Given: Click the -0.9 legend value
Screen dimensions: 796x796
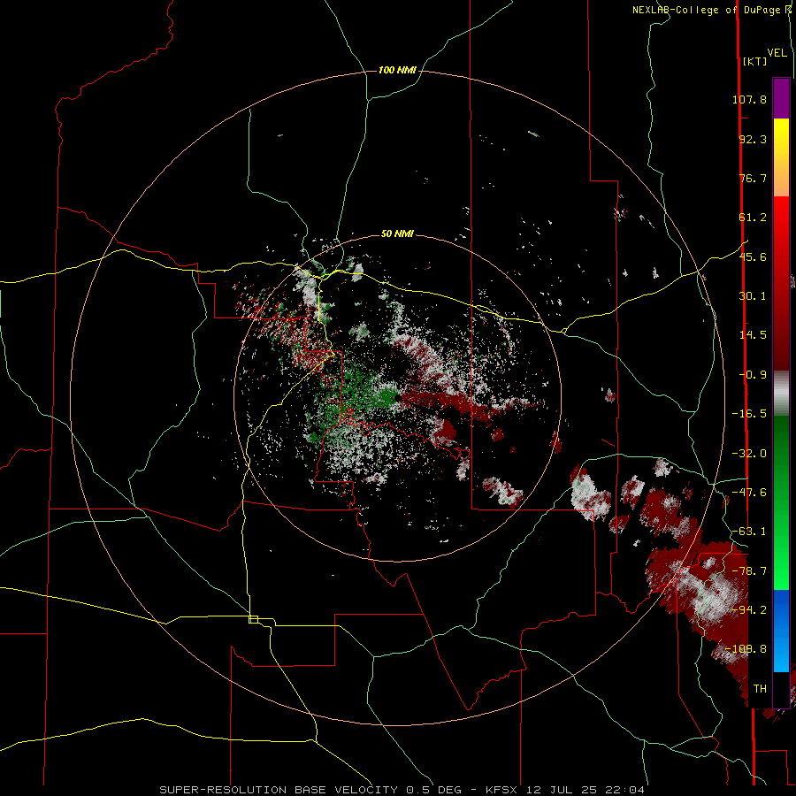Looking at the screenshot, I should click(753, 375).
